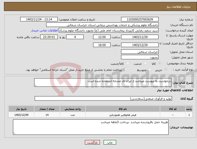This screenshot has height=149, width=197.
Task: Click delivery province field خراسان شمالی
Action: 140,52
